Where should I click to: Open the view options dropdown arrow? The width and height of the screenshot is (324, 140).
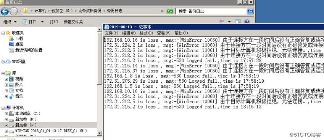(229, 22)
